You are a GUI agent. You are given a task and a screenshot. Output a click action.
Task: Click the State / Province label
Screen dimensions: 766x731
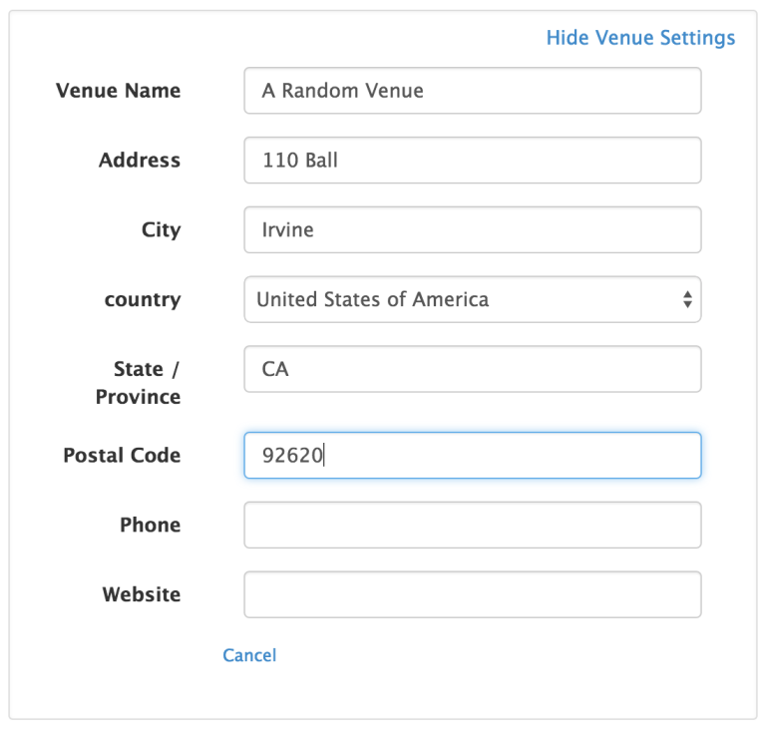click(140, 383)
